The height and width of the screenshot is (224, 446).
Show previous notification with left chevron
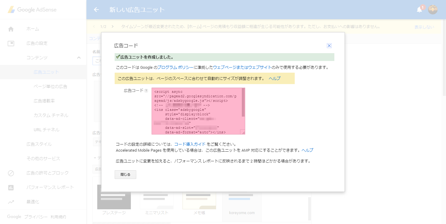pos(94,26)
